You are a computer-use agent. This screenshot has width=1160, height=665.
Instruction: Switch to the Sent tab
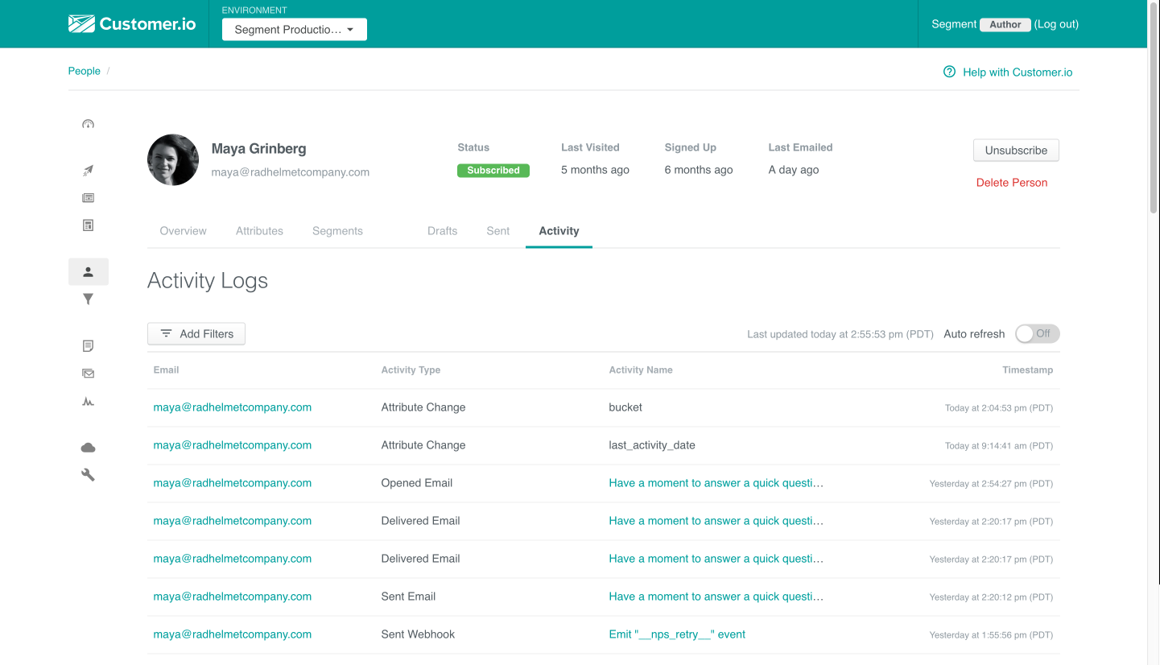coord(498,231)
